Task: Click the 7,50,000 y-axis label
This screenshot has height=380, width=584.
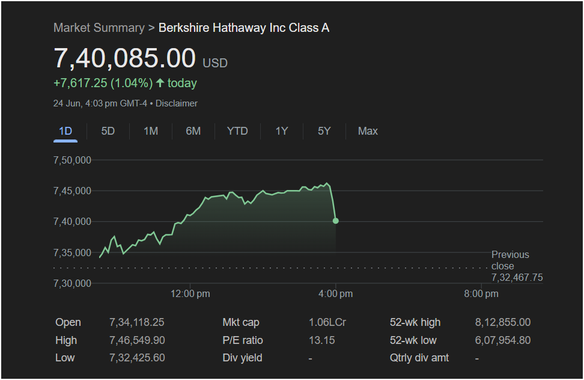Action: pos(72,160)
